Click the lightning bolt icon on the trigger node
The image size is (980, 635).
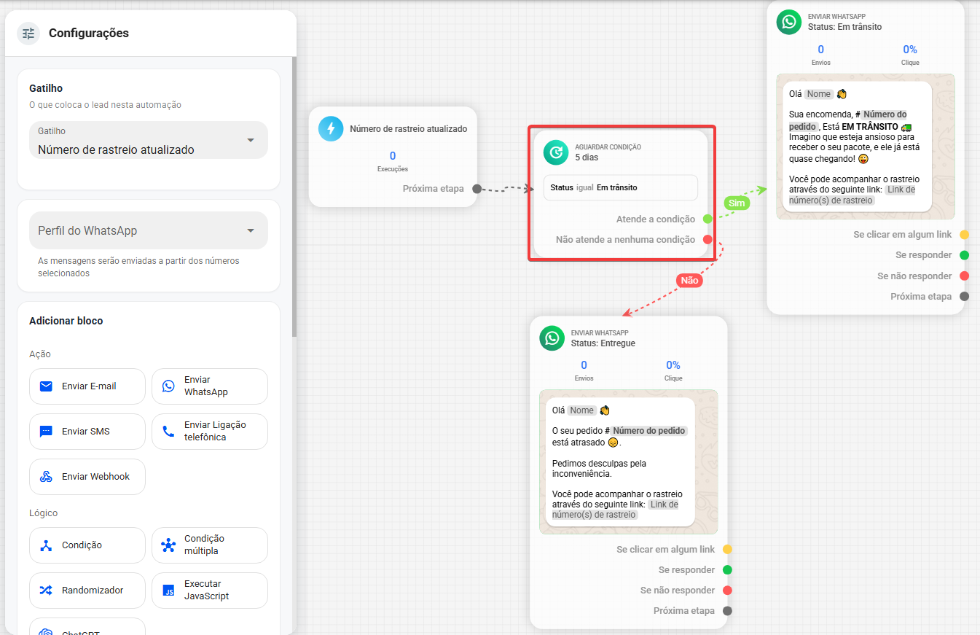pos(331,129)
